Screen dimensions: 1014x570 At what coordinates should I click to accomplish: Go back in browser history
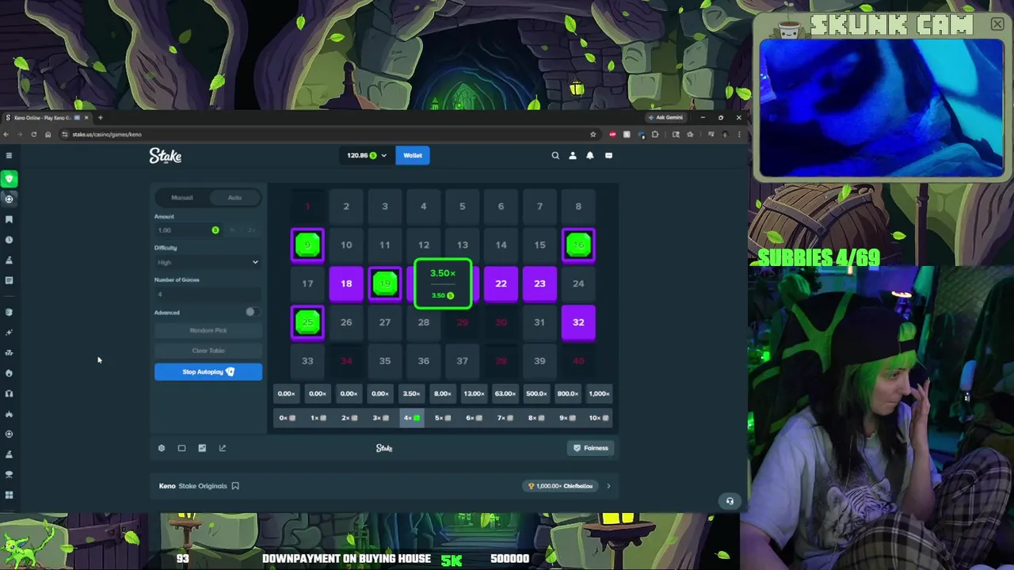(7, 135)
